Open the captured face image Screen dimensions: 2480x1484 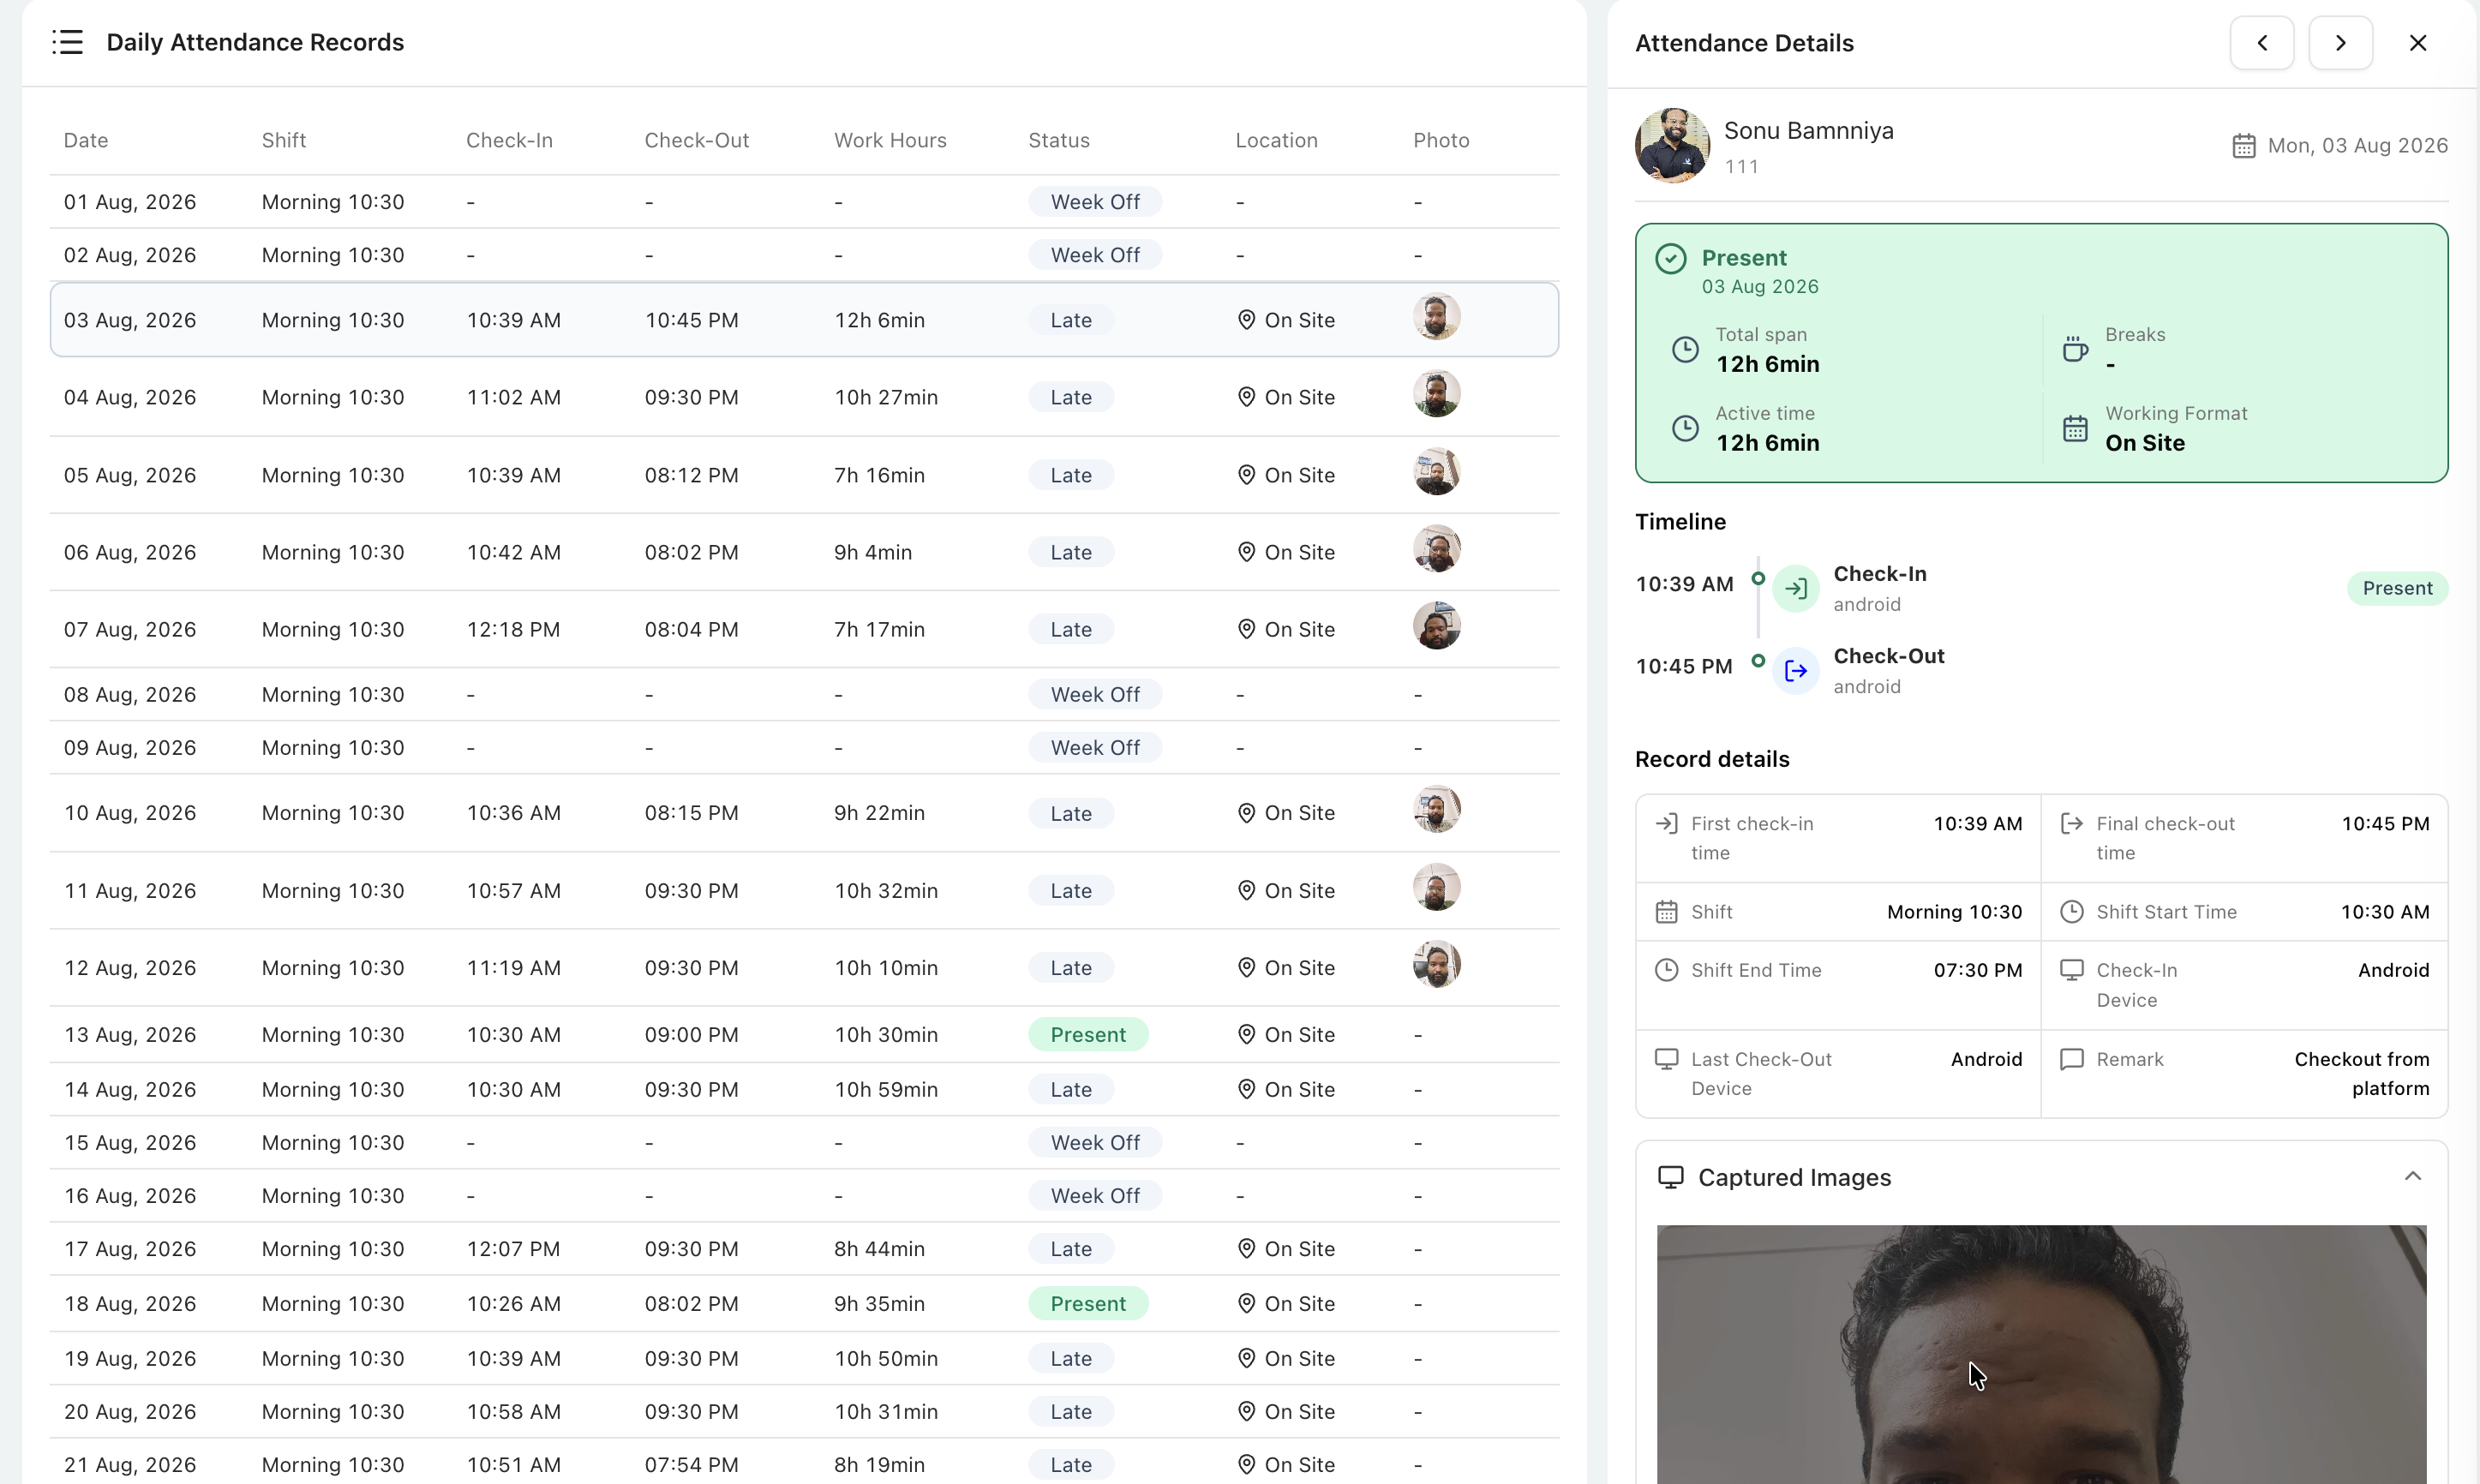click(x=2041, y=1354)
